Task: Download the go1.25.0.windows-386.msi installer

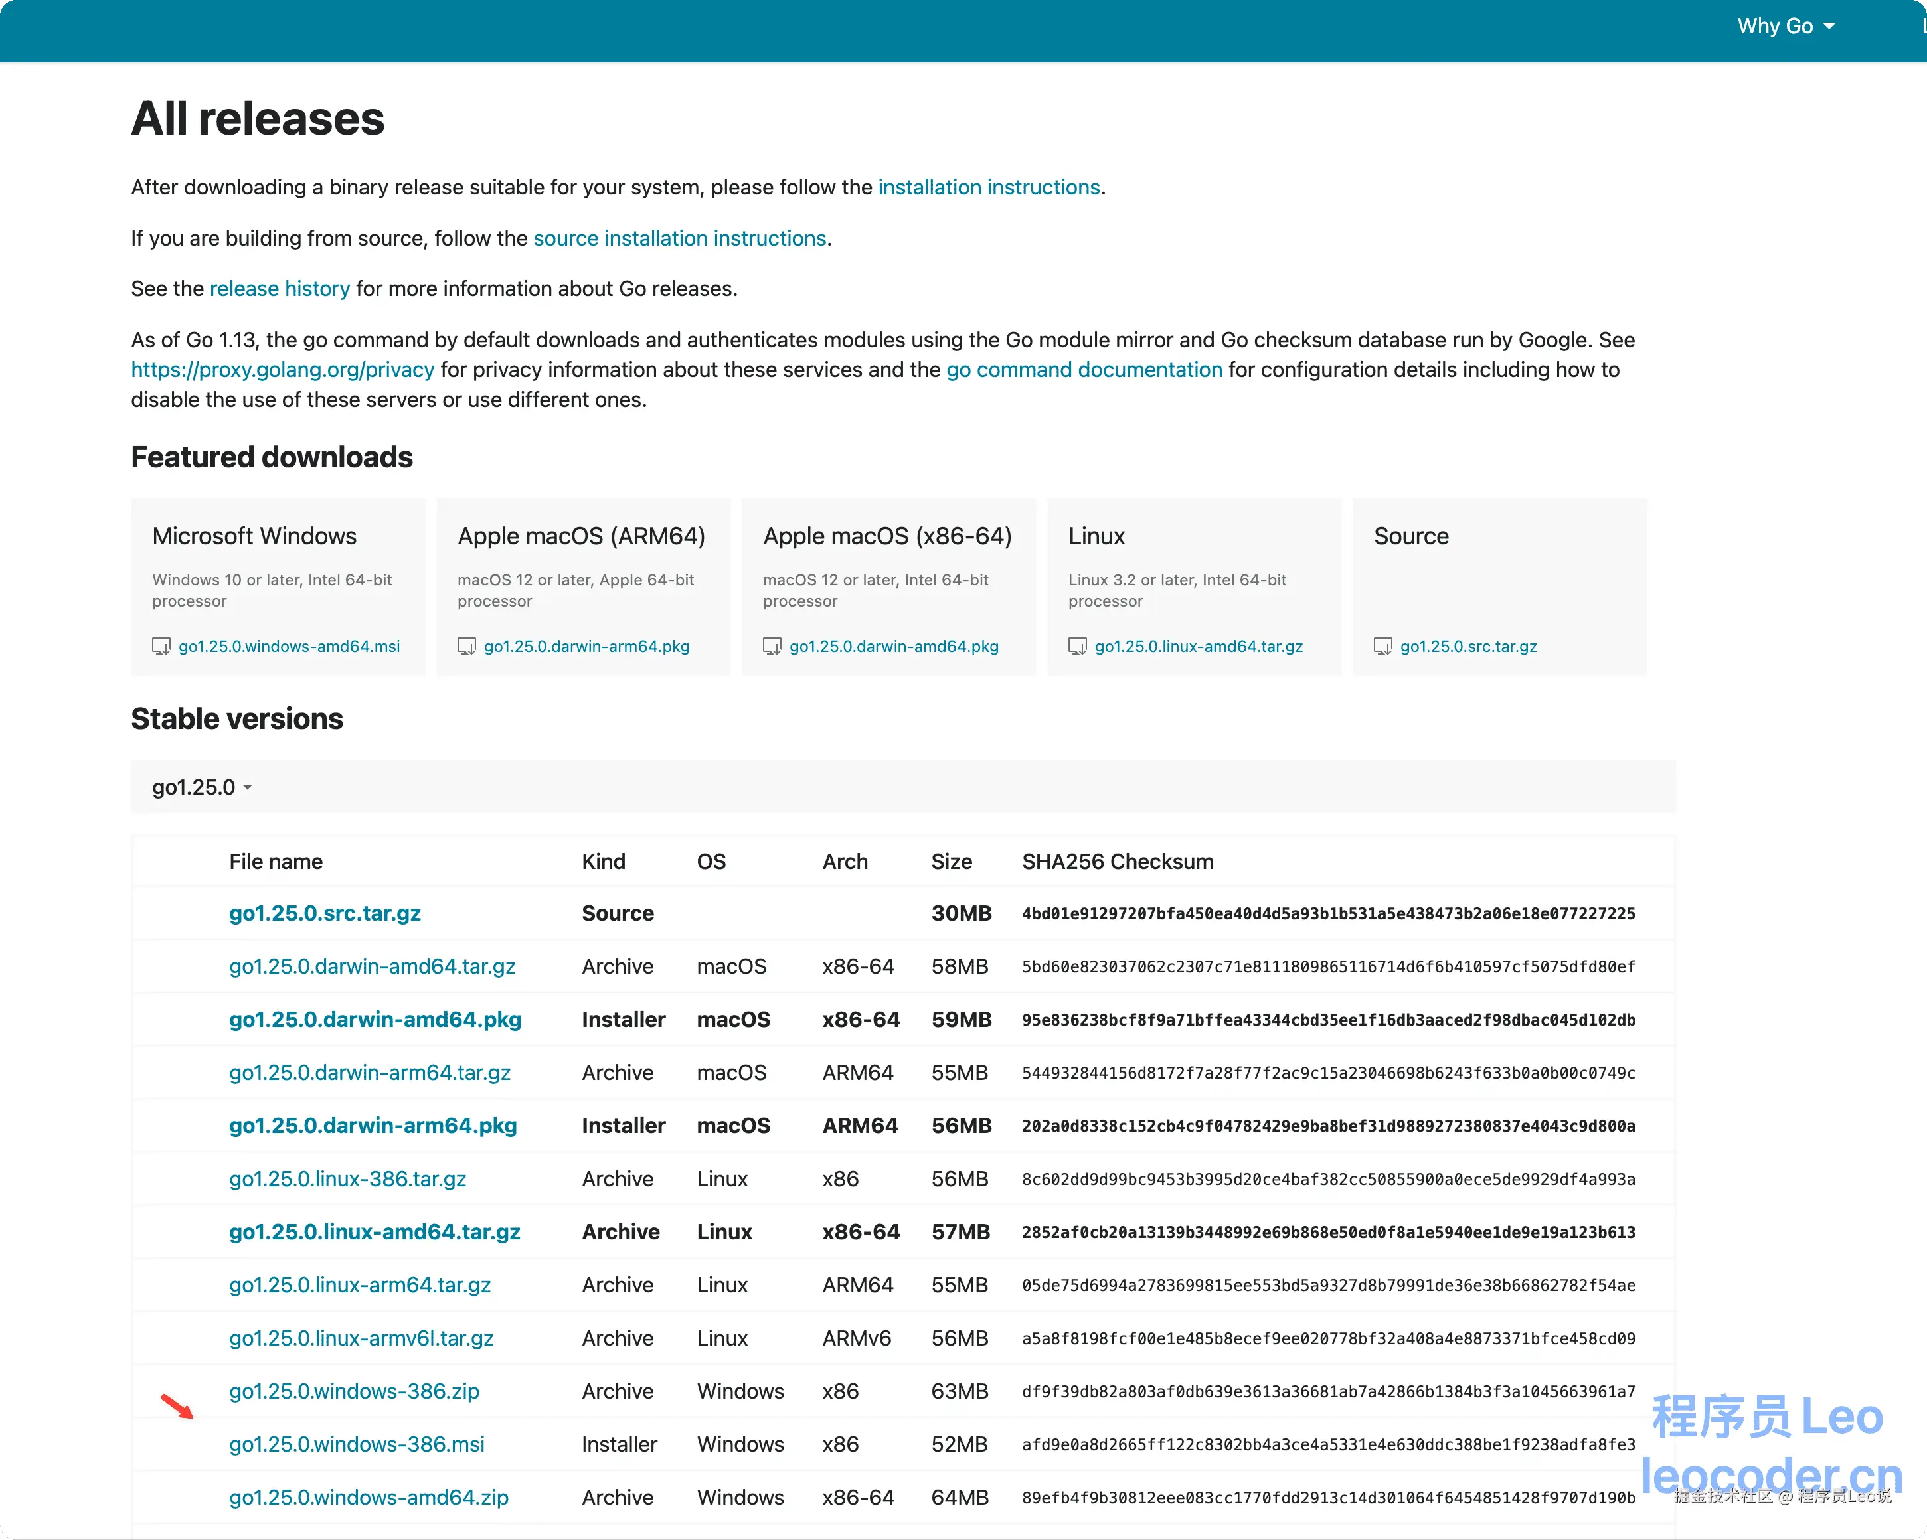Action: pos(357,1444)
